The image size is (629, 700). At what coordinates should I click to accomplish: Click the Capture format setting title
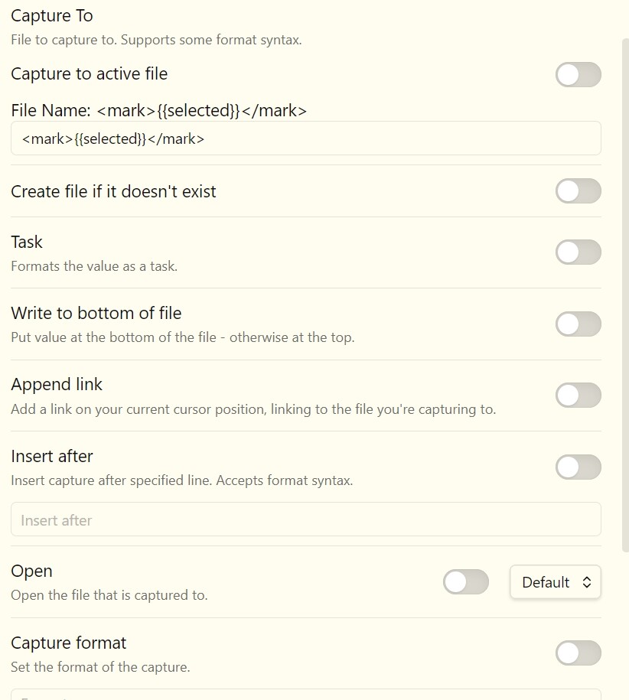pos(68,643)
